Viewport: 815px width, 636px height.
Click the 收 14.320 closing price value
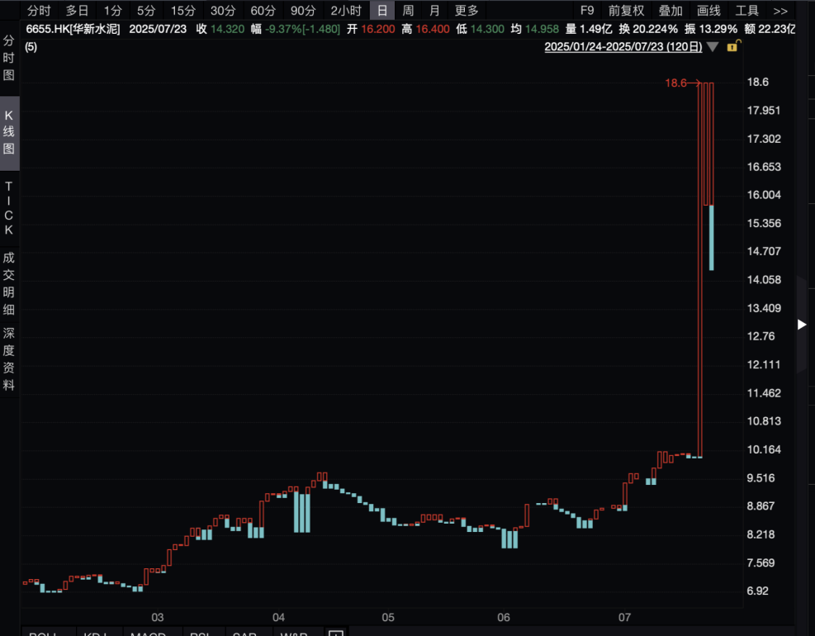coord(220,29)
